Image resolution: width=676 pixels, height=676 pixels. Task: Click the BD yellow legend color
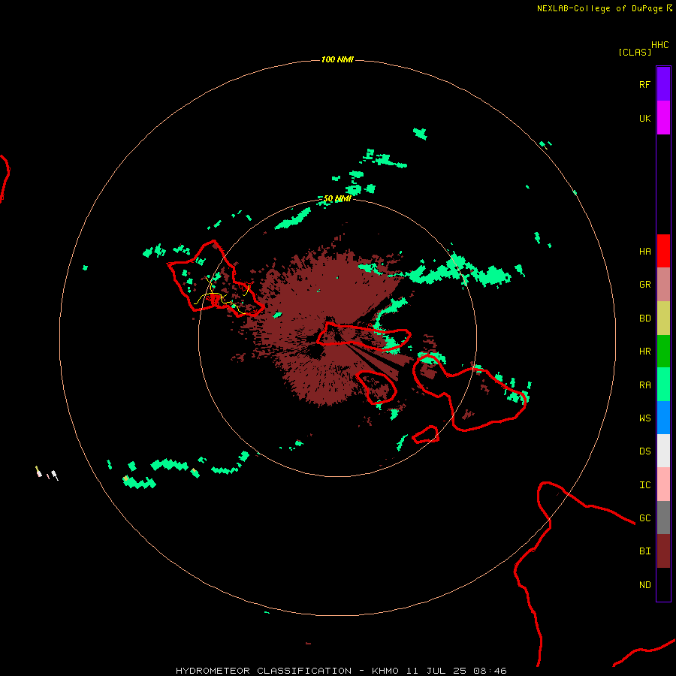coord(663,318)
